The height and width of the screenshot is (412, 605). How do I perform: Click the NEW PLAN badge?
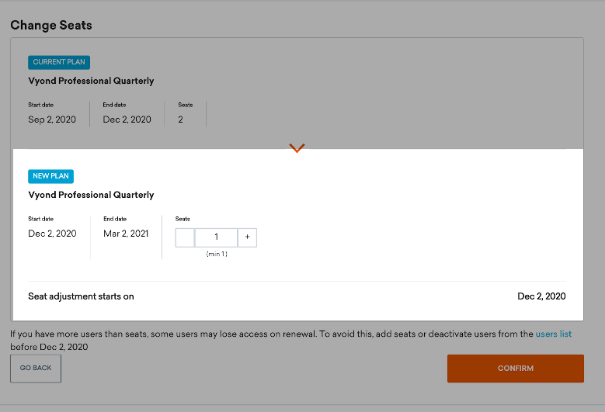point(50,176)
